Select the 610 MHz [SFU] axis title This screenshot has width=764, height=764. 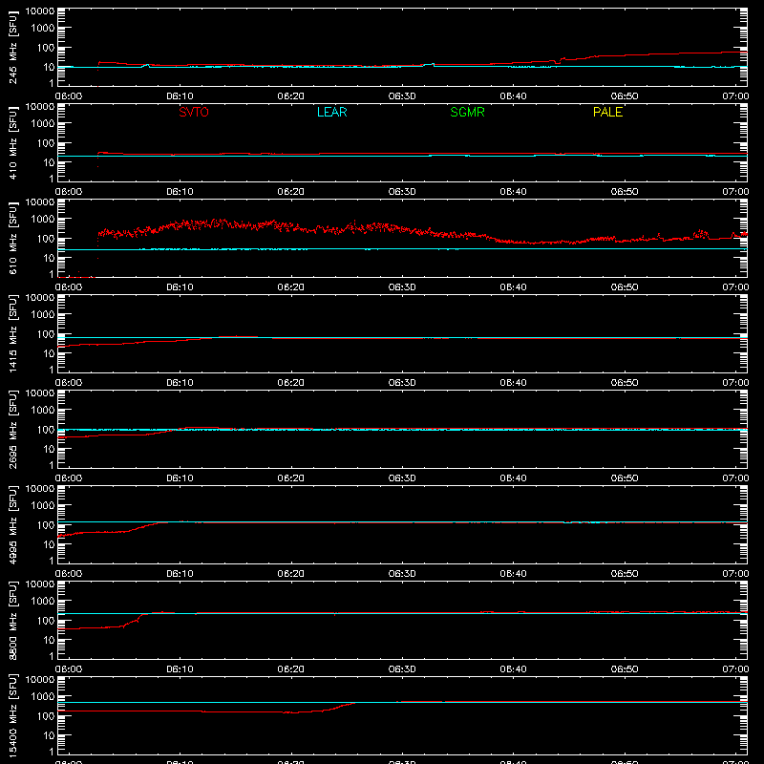click(13, 239)
